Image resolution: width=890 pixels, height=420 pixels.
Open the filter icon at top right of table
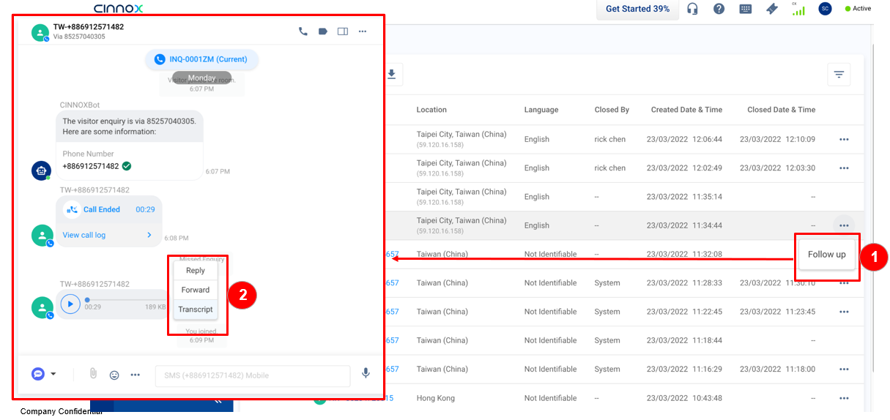[x=839, y=75]
